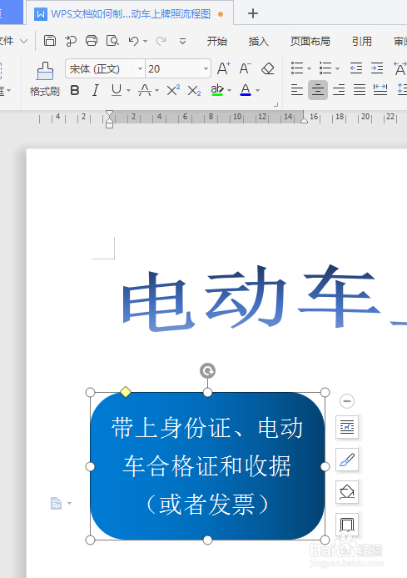Viewport: 407px width, 578px height.
Task: Click the paragraph layout icon in left margin
Action: point(56,503)
